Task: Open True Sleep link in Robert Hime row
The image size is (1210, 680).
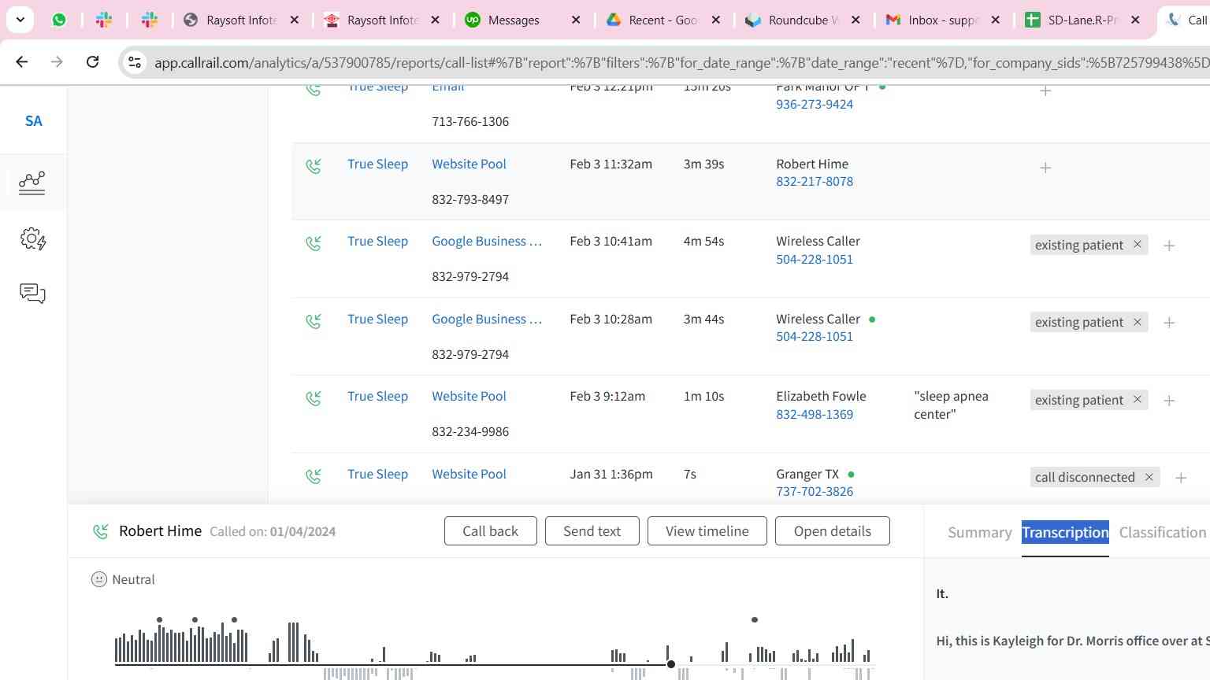Action: point(377,164)
